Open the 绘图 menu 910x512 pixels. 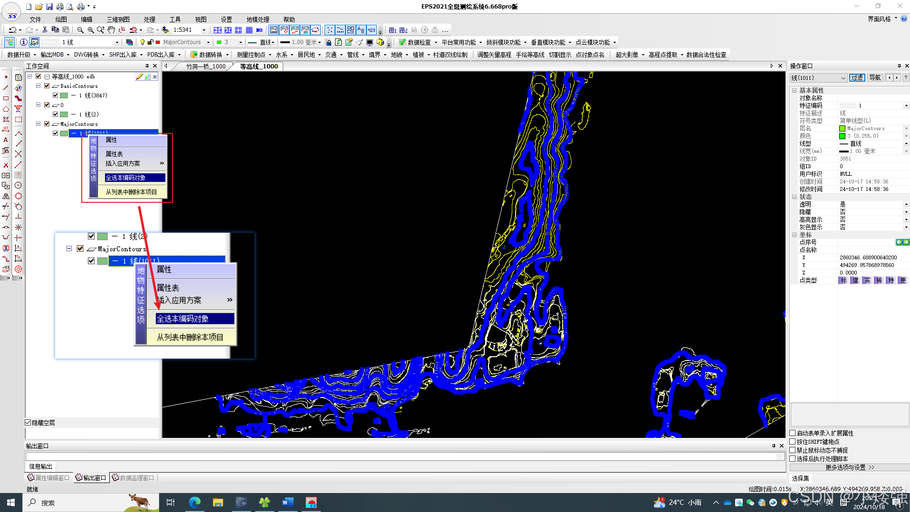pyautogui.click(x=61, y=19)
